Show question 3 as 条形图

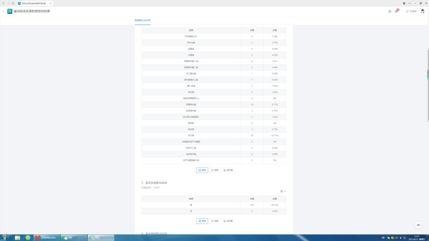[228, 221]
